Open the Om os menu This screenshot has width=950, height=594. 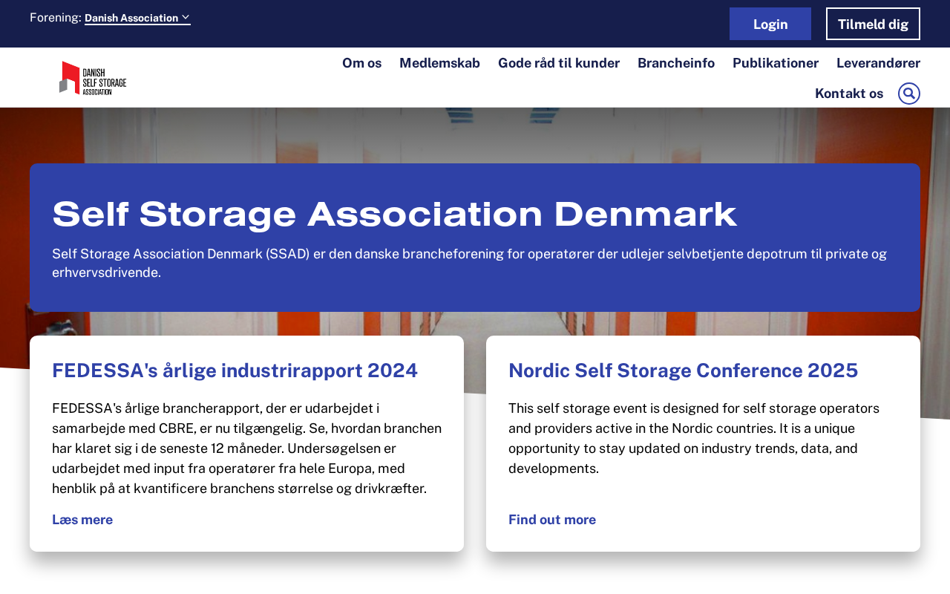[x=361, y=63]
